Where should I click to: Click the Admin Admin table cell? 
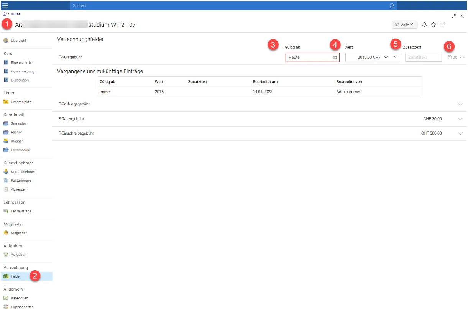tap(348, 92)
